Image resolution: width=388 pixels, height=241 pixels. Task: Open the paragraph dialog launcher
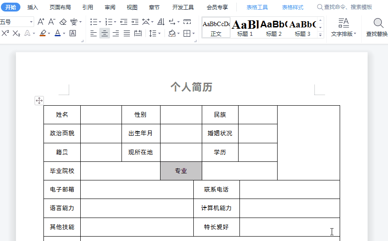196,41
